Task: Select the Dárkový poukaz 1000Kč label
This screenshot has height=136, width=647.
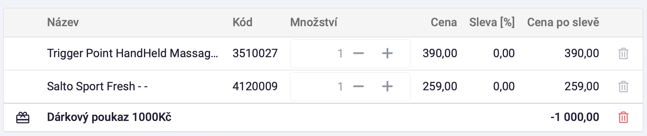Action: click(x=109, y=117)
